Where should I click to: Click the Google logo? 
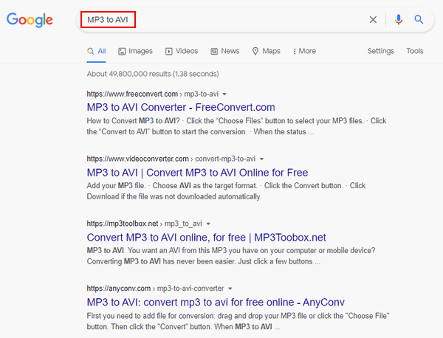coord(30,20)
